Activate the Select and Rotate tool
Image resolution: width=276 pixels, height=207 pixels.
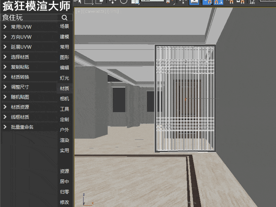(123, 2)
